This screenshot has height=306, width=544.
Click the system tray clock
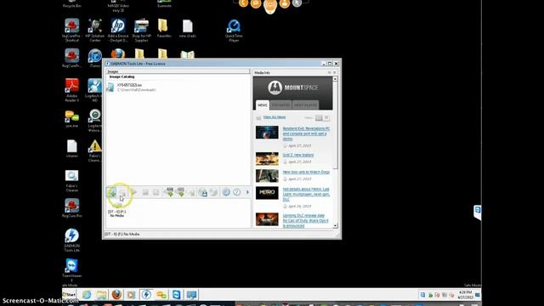click(465, 295)
